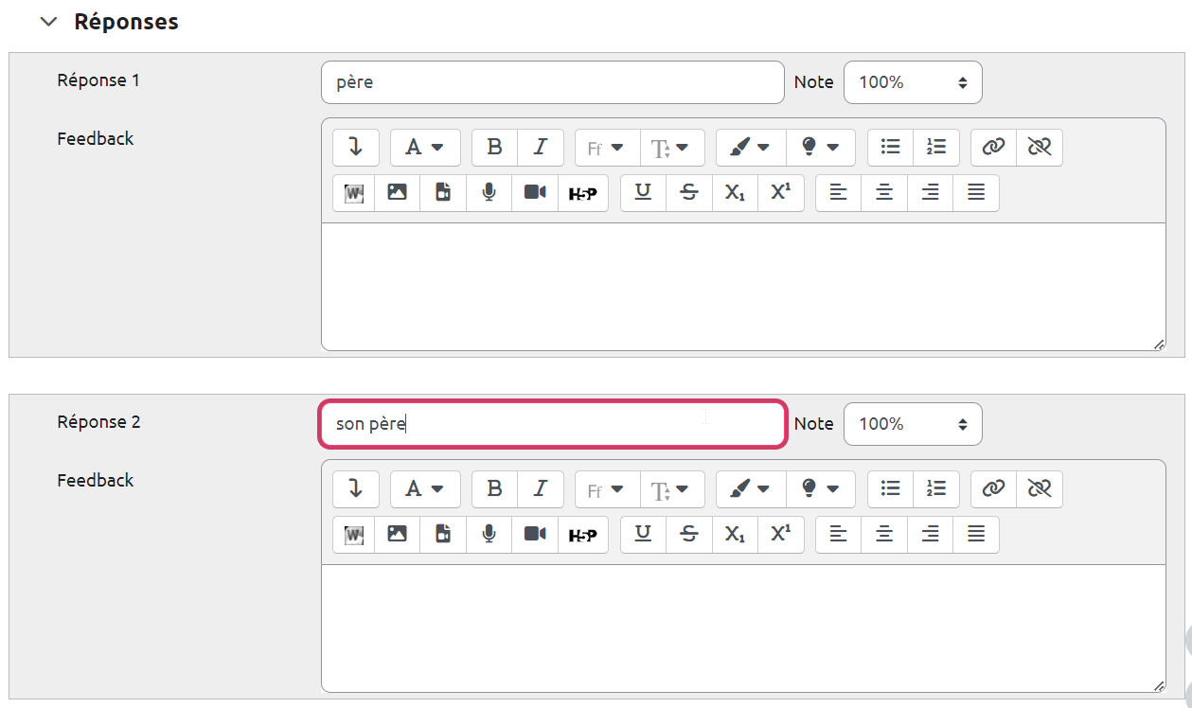Open font size menu in Réponse 2 editor

pyautogui.click(x=672, y=489)
